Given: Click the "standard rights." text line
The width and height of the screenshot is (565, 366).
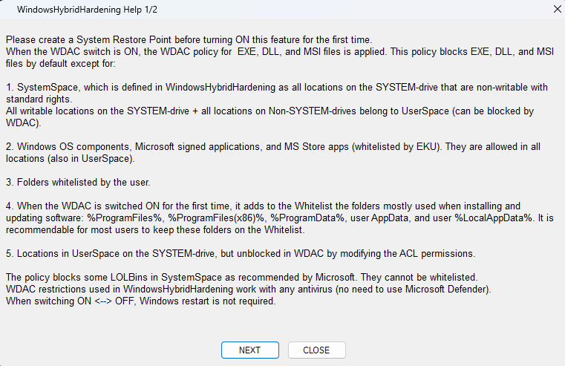Looking at the screenshot, I should 39,99.
